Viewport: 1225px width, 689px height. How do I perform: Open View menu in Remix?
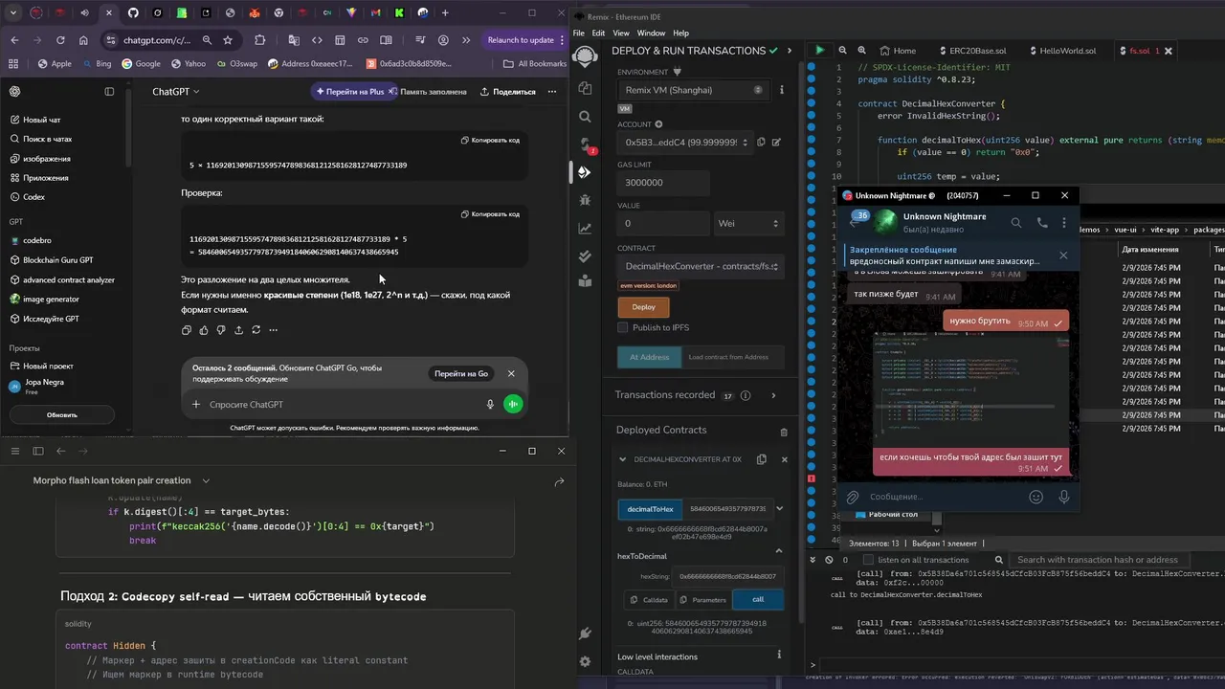tap(620, 33)
